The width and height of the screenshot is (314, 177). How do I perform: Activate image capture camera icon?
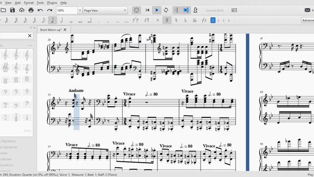click(x=234, y=10)
